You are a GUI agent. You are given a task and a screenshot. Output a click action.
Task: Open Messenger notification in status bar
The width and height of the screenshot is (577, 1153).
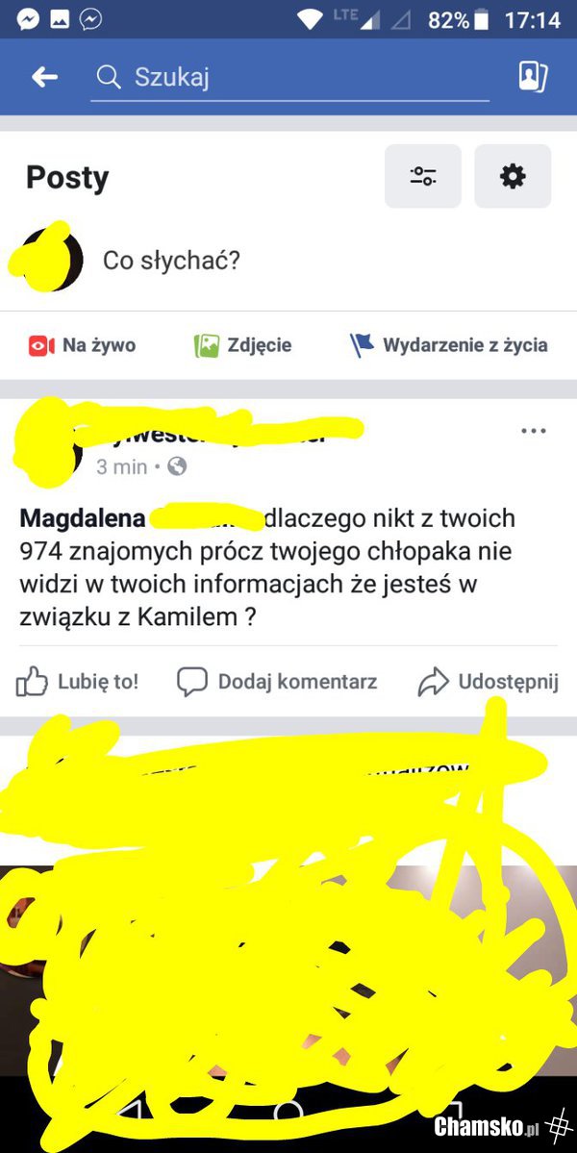28,20
